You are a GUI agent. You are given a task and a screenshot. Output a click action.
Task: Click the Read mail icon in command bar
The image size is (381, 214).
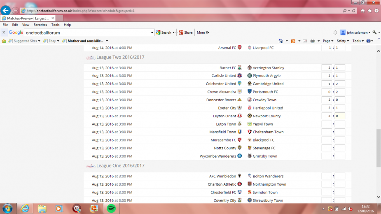pyautogui.click(x=305, y=41)
